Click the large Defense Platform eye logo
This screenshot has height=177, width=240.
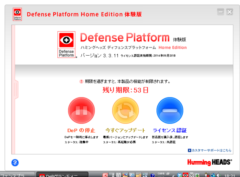66,44
